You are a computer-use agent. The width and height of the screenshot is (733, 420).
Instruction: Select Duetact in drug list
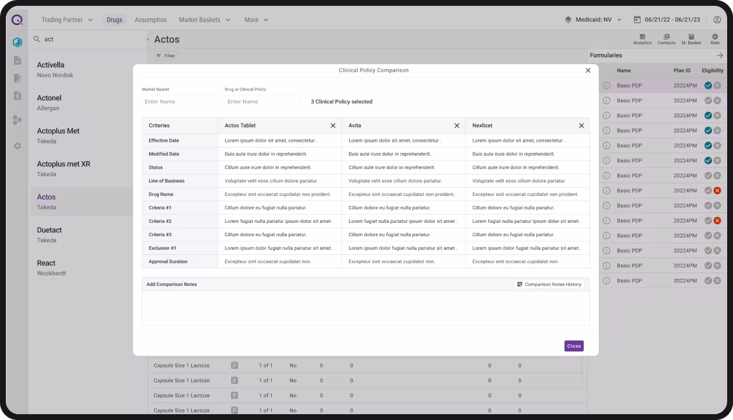coord(82,235)
